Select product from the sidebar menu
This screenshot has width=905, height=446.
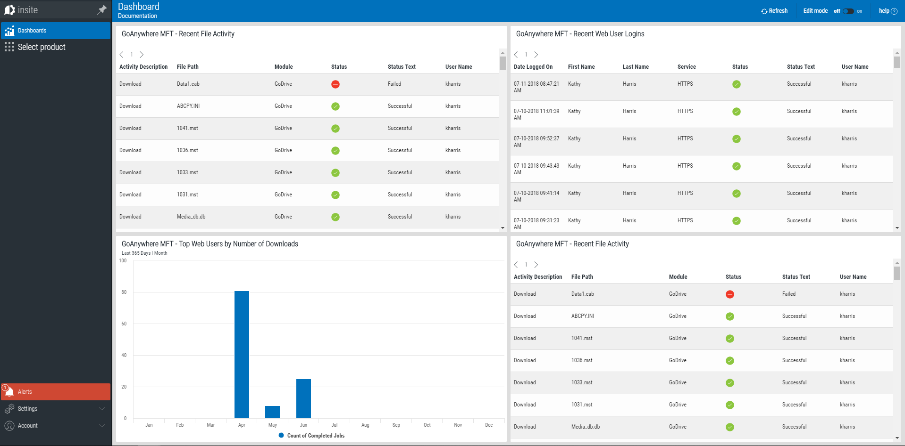coord(42,47)
